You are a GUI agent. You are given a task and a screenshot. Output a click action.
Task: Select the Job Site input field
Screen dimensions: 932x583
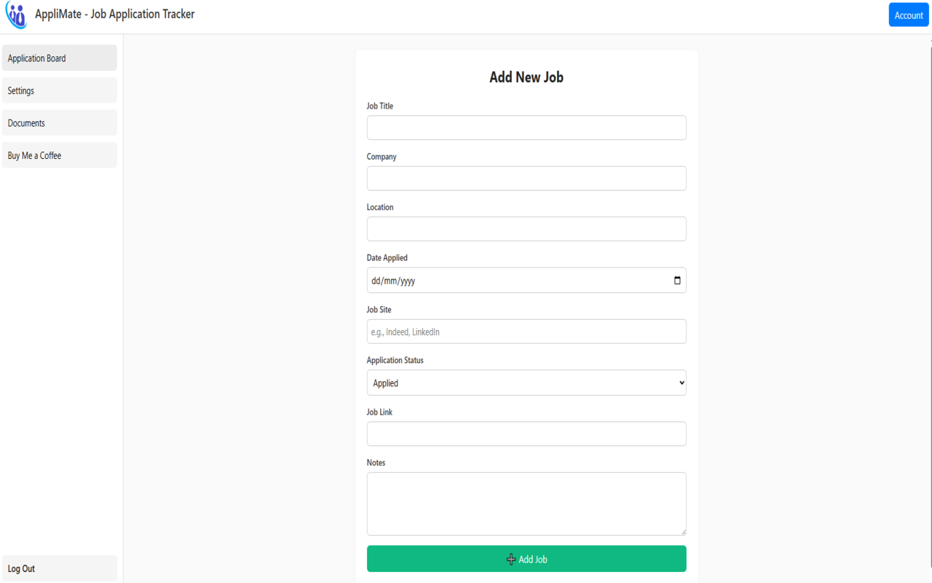[526, 331]
